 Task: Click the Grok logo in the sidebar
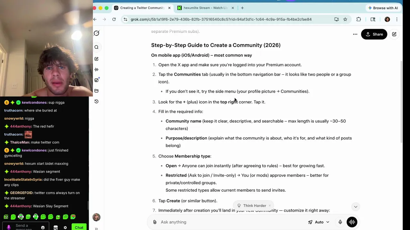(96, 33)
